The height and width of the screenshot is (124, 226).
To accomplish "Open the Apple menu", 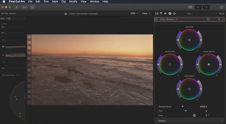I will click(4, 2).
